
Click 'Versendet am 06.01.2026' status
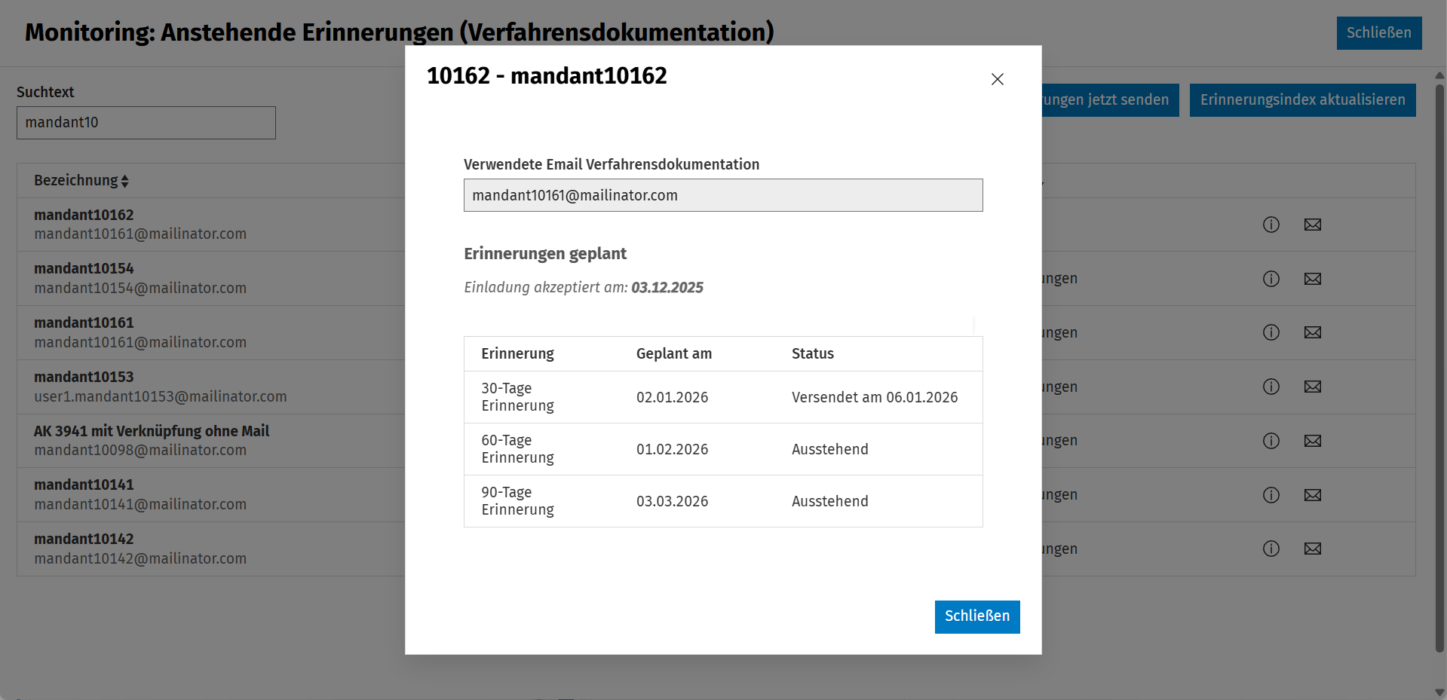[x=875, y=397]
